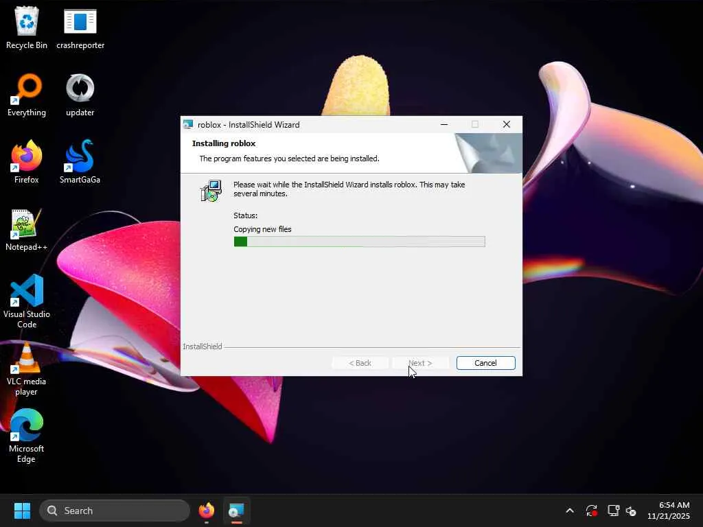Cancel the roblox installation

click(485, 363)
